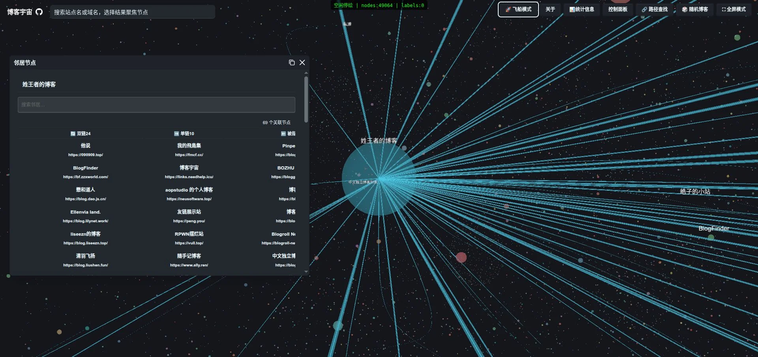
Task: Click the 姓王者的博客 node circle
Action: [x=378, y=179]
